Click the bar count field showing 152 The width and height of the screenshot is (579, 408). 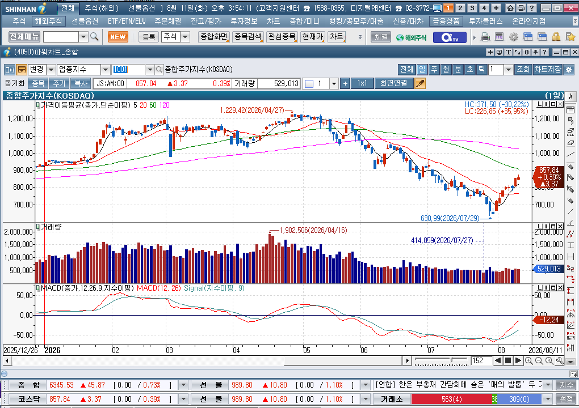(481, 361)
